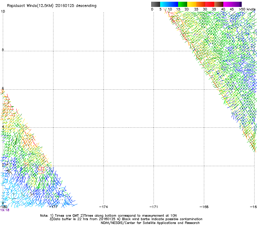Viewport: 257px width, 225px height.
Task: Click the red 30-35 knots color band
Action: point(210,4)
